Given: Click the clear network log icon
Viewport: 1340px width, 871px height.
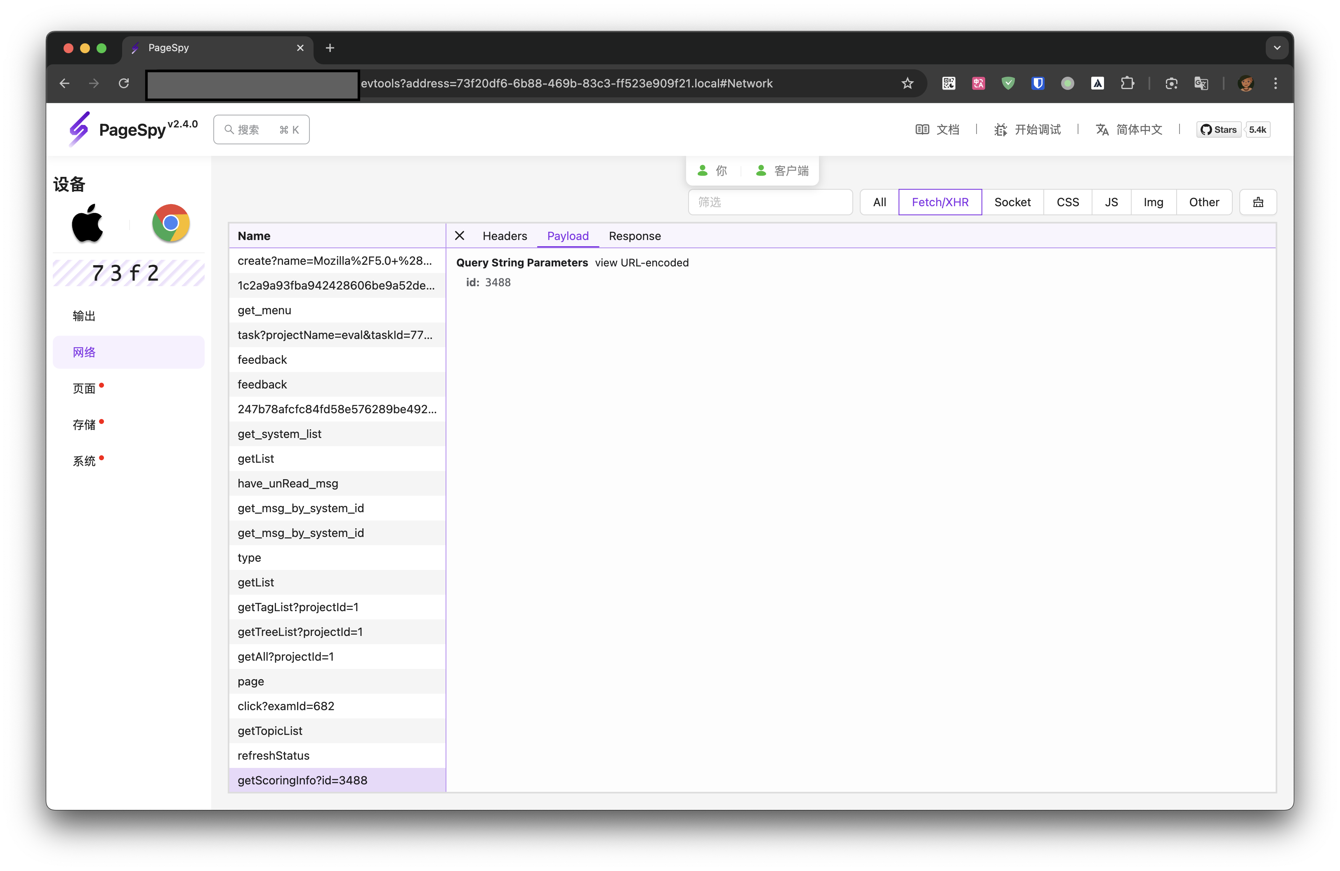Looking at the screenshot, I should click(x=1258, y=202).
